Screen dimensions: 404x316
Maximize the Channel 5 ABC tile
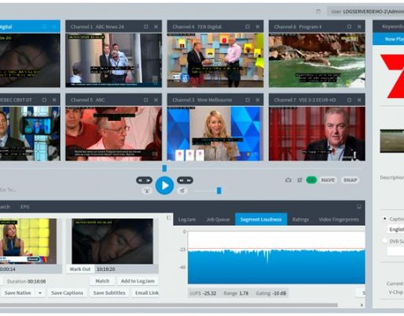point(146,100)
